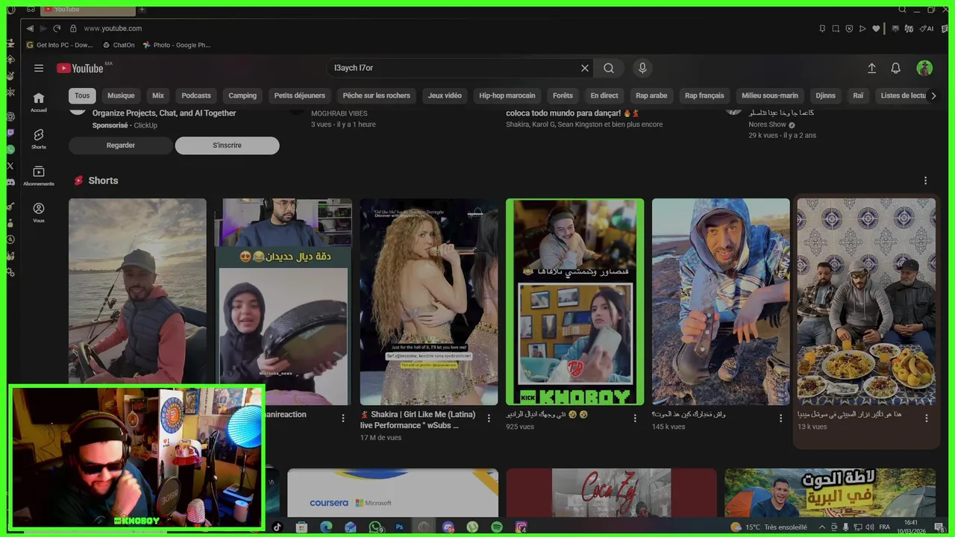The height and width of the screenshot is (537, 955).
Task: Select the Rap français chip
Action: (x=705, y=95)
